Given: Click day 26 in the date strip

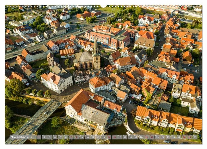Looking at the screenshot, I should (x=174, y=137).
